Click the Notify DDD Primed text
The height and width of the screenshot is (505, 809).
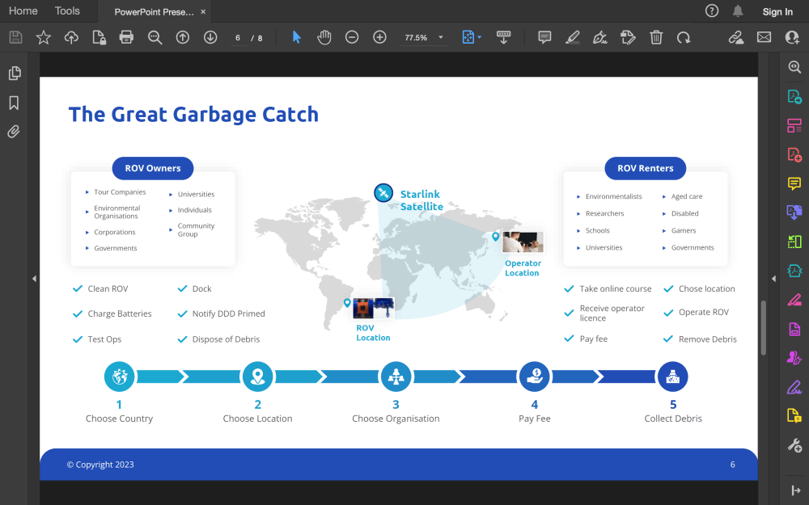(229, 314)
